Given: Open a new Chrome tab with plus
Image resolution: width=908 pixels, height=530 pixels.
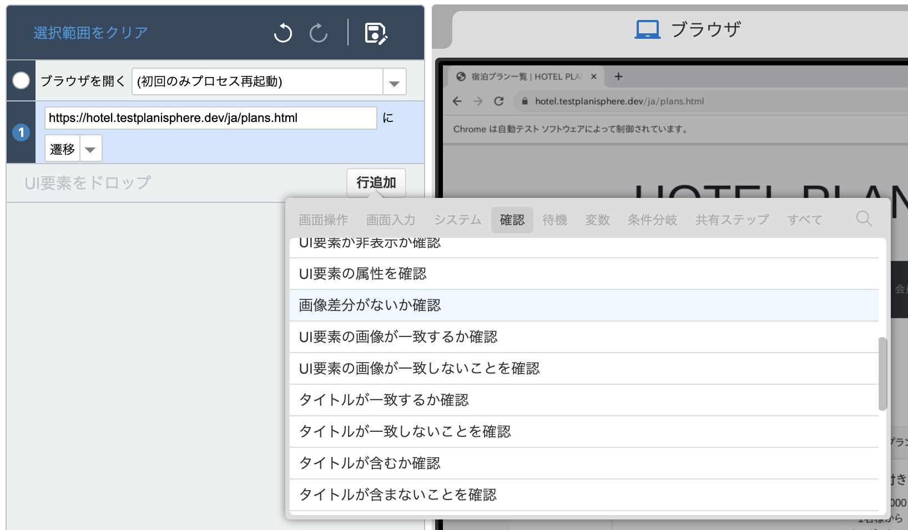Looking at the screenshot, I should (x=618, y=77).
